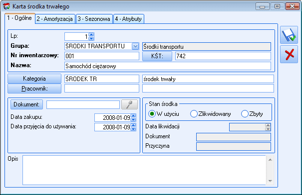Decrease the Lp value with the down arrow
Image resolution: width=302 pixels, height=195 pixels.
[91, 38]
